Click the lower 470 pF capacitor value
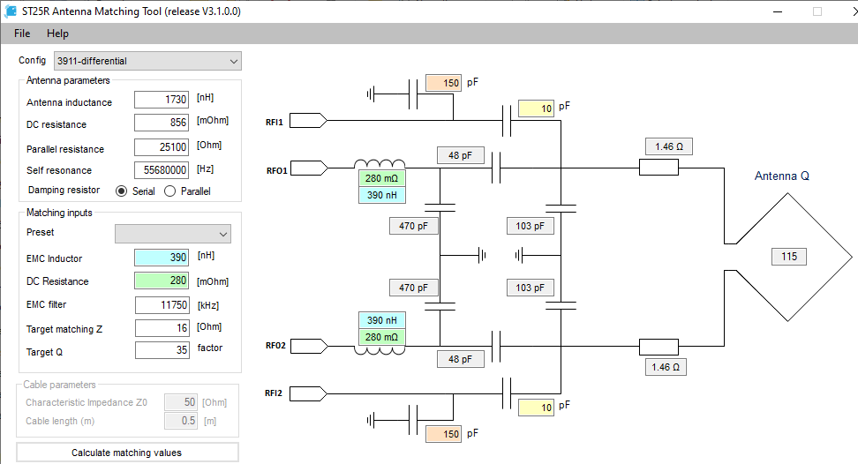This screenshot has height=464, width=858. (414, 288)
